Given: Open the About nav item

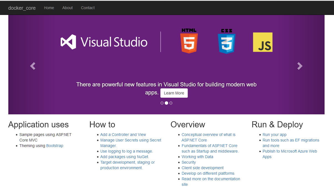Looking at the screenshot, I should (x=67, y=8).
